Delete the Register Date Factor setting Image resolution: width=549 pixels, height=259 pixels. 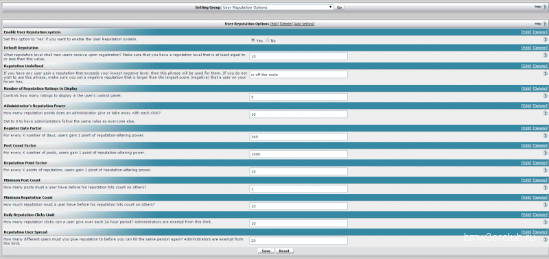click(539, 128)
